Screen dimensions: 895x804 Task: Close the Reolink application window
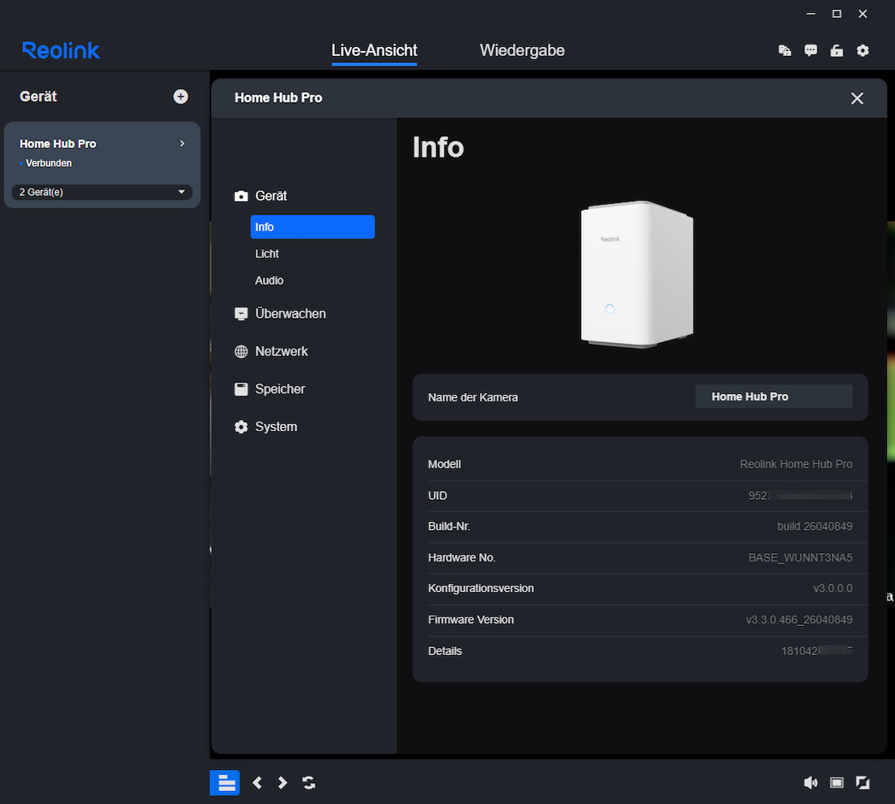(x=863, y=14)
